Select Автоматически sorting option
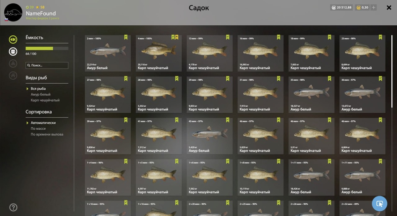This screenshot has height=216, width=397. [x=43, y=123]
